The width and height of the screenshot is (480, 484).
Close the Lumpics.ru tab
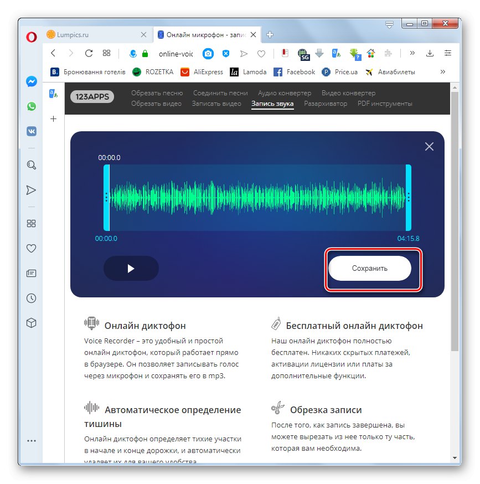click(143, 34)
